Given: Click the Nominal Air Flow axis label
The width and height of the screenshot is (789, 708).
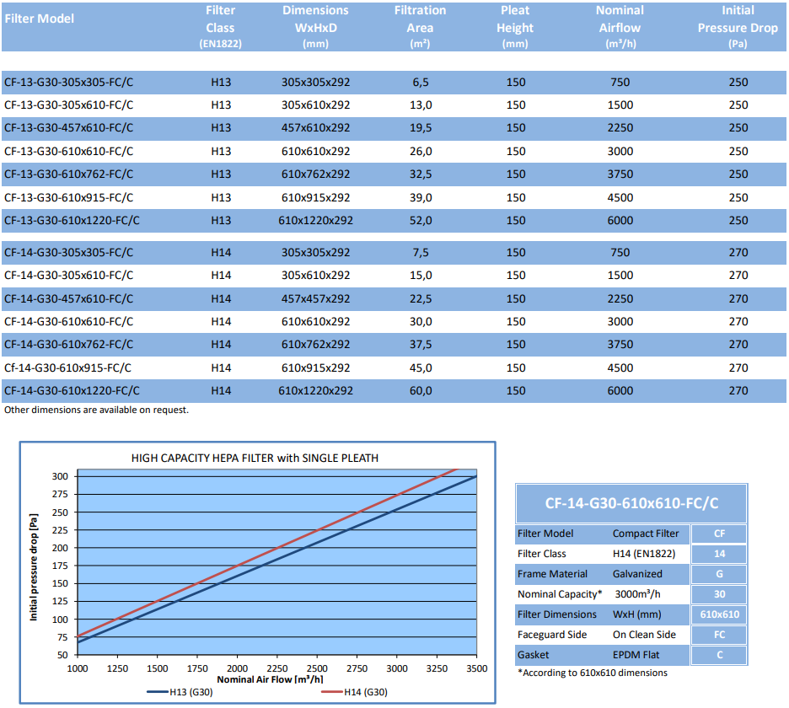Looking at the screenshot, I should coord(270,679).
